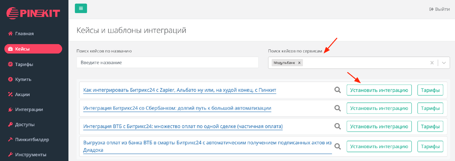This screenshot has height=161, width=455.
Task: Install integration for the Диадок case
Action: [379, 146]
